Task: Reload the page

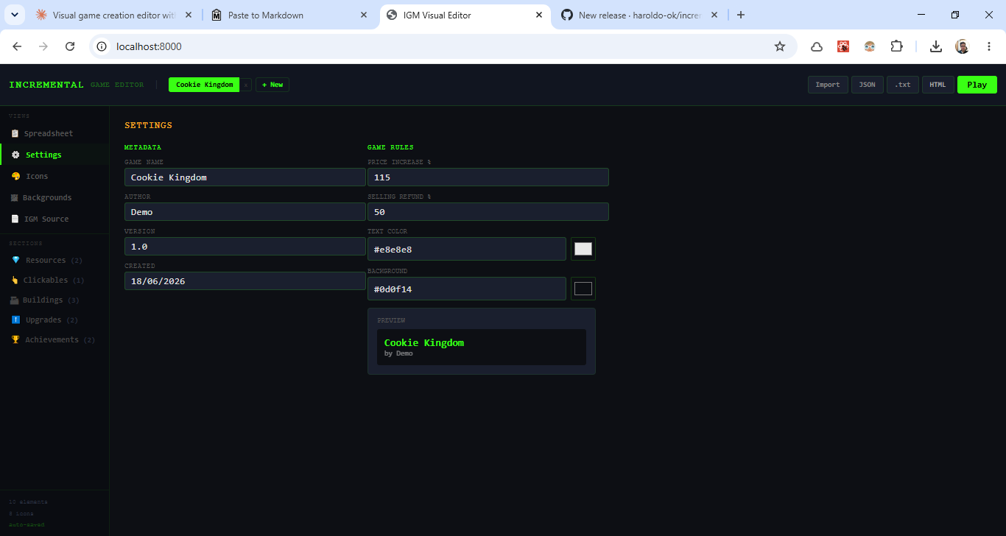Action: coord(70,46)
